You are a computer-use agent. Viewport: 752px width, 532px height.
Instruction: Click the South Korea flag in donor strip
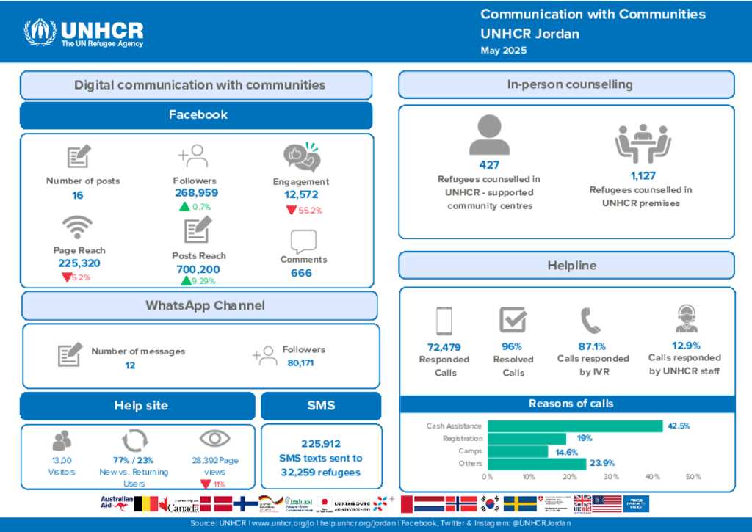[x=490, y=503]
